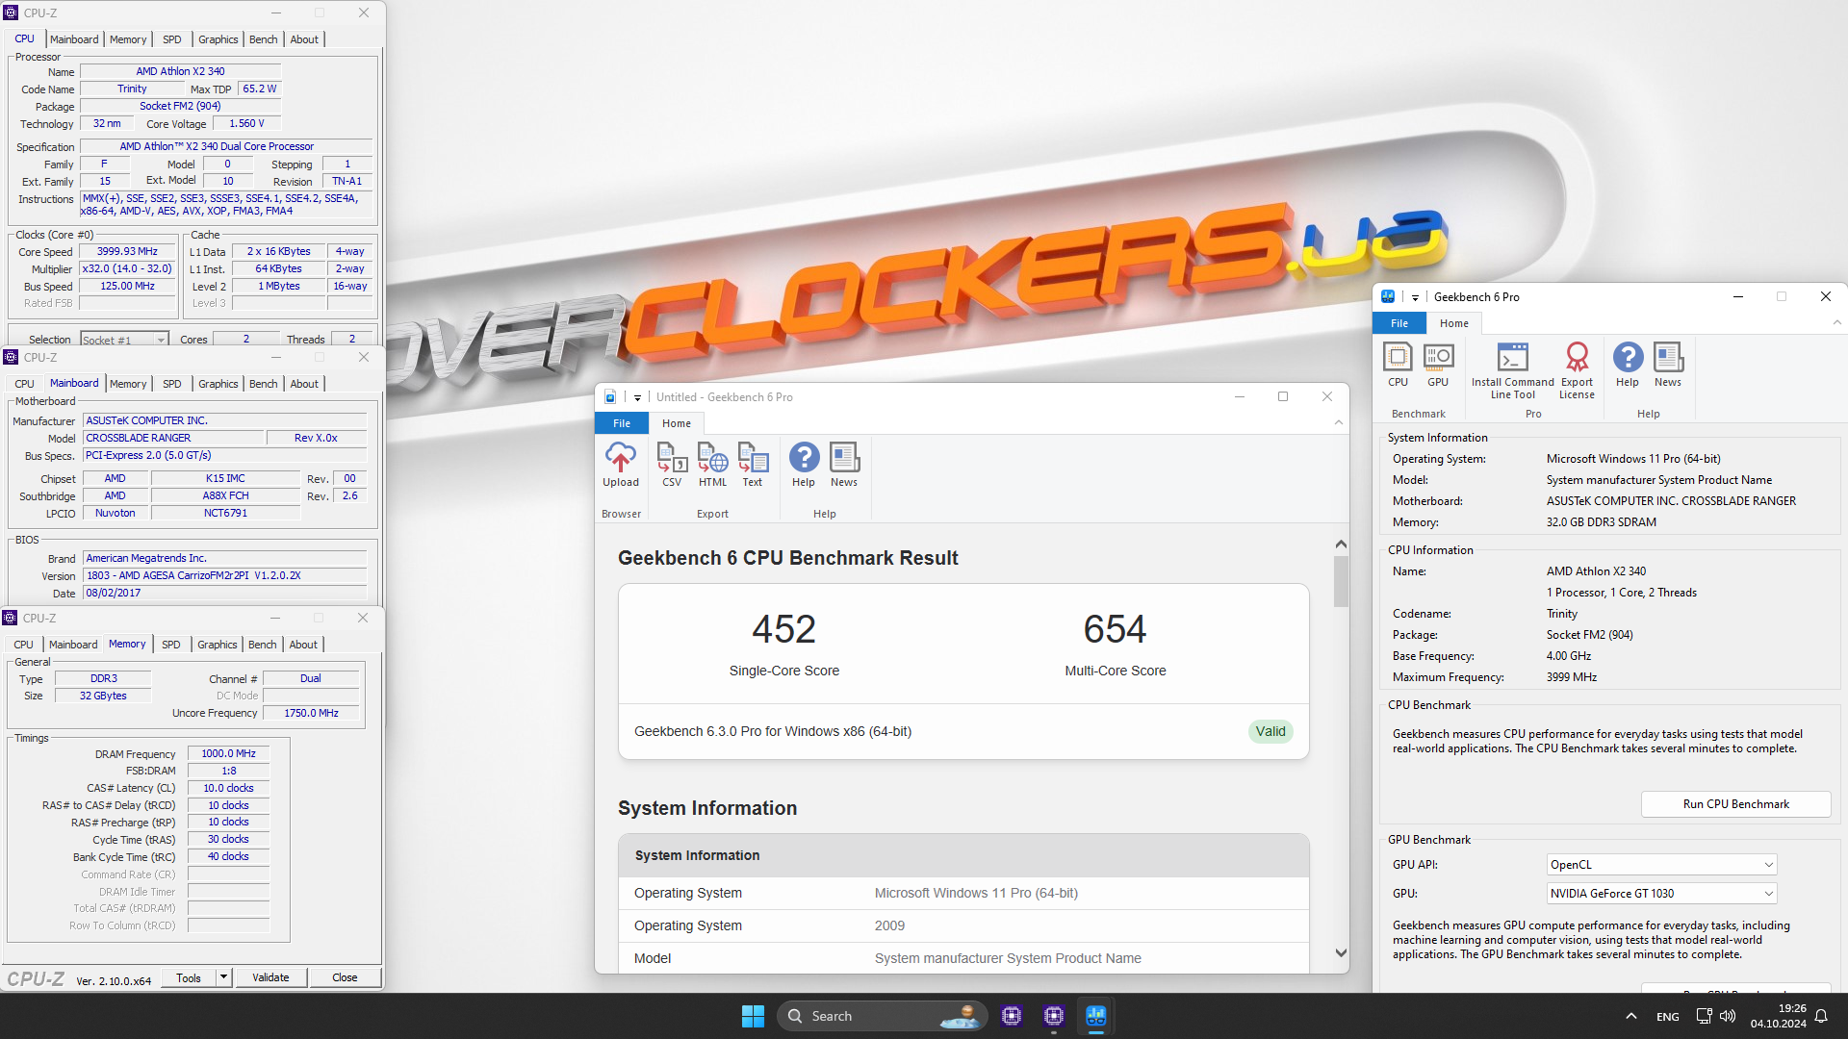Open File tab in Geekbench 6 Pro window
Screen dimensions: 1848x1039
(1399, 323)
